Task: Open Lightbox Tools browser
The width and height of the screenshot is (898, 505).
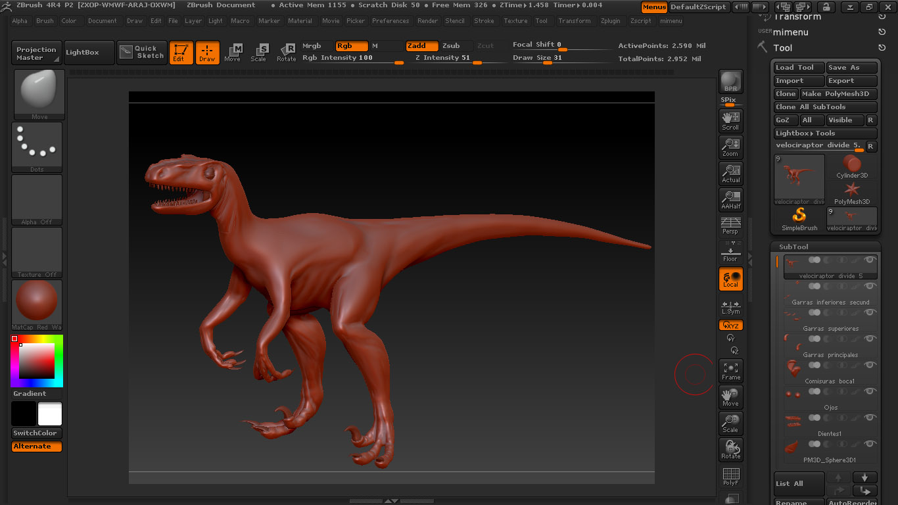Action: tap(826, 133)
